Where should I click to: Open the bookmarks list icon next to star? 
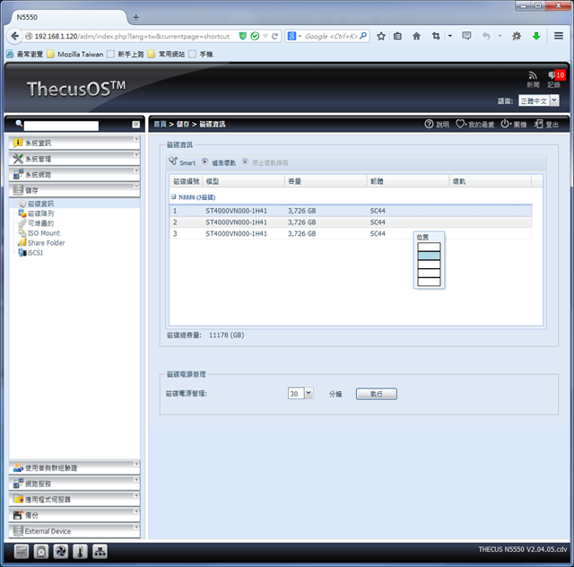point(397,36)
